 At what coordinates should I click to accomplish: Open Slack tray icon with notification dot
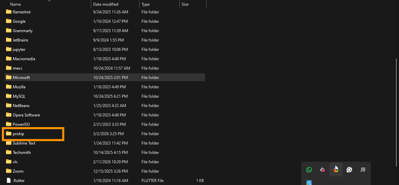click(323, 170)
